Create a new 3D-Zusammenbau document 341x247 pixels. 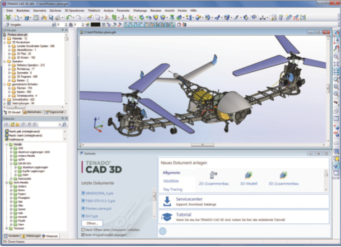(283, 179)
